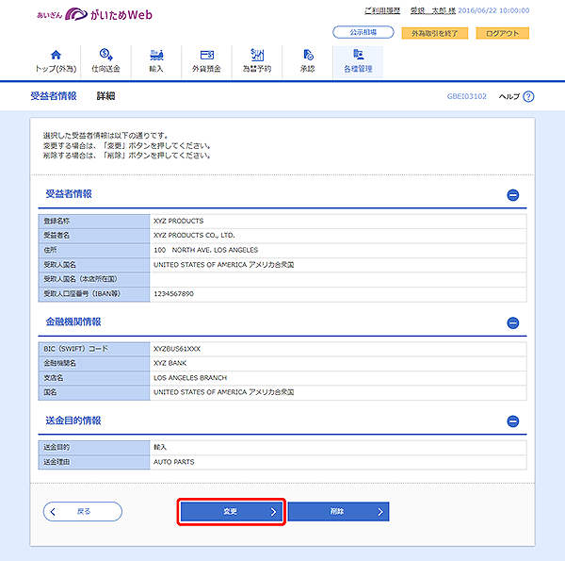The width and height of the screenshot is (565, 561).
Task: Click the date and time 2016/06/22 10:00:00
Action: coord(493,10)
